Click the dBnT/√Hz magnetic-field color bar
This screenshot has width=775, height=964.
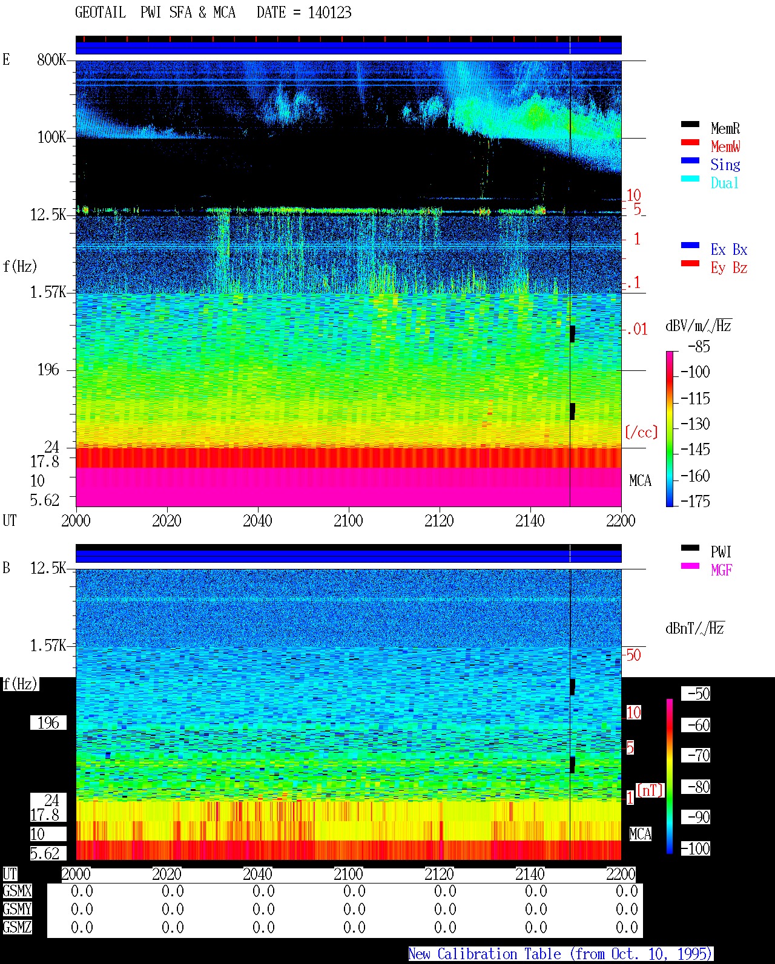[670, 776]
